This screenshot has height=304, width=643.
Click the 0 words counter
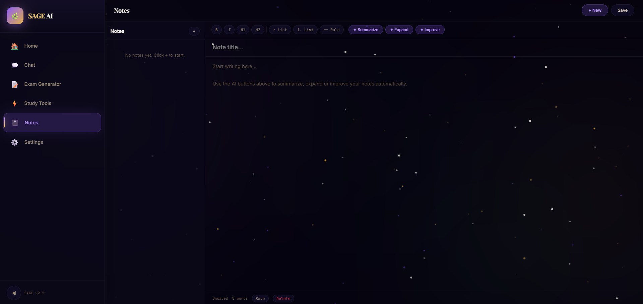coord(240,299)
